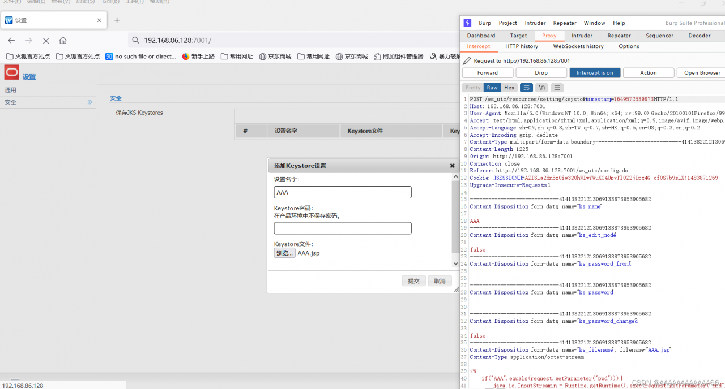Click the 安全 section heading link
Image resolution: width=725 pixels, height=389 pixels.
pos(116,98)
